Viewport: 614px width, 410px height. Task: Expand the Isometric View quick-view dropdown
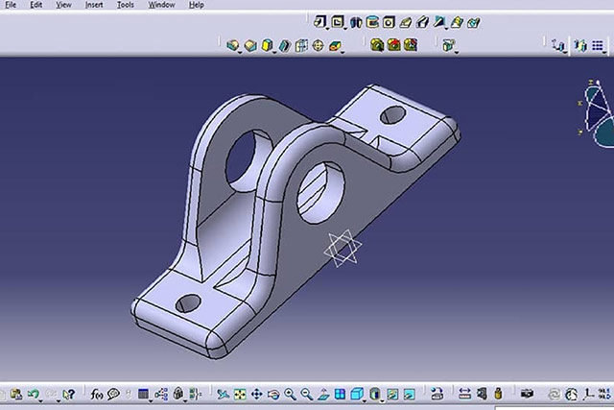point(365,401)
